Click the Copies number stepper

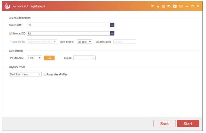click(x=84, y=58)
